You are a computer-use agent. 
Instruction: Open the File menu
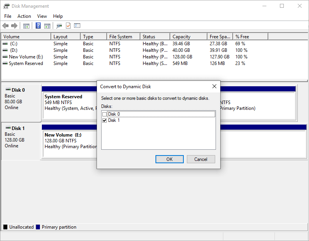tap(8, 16)
